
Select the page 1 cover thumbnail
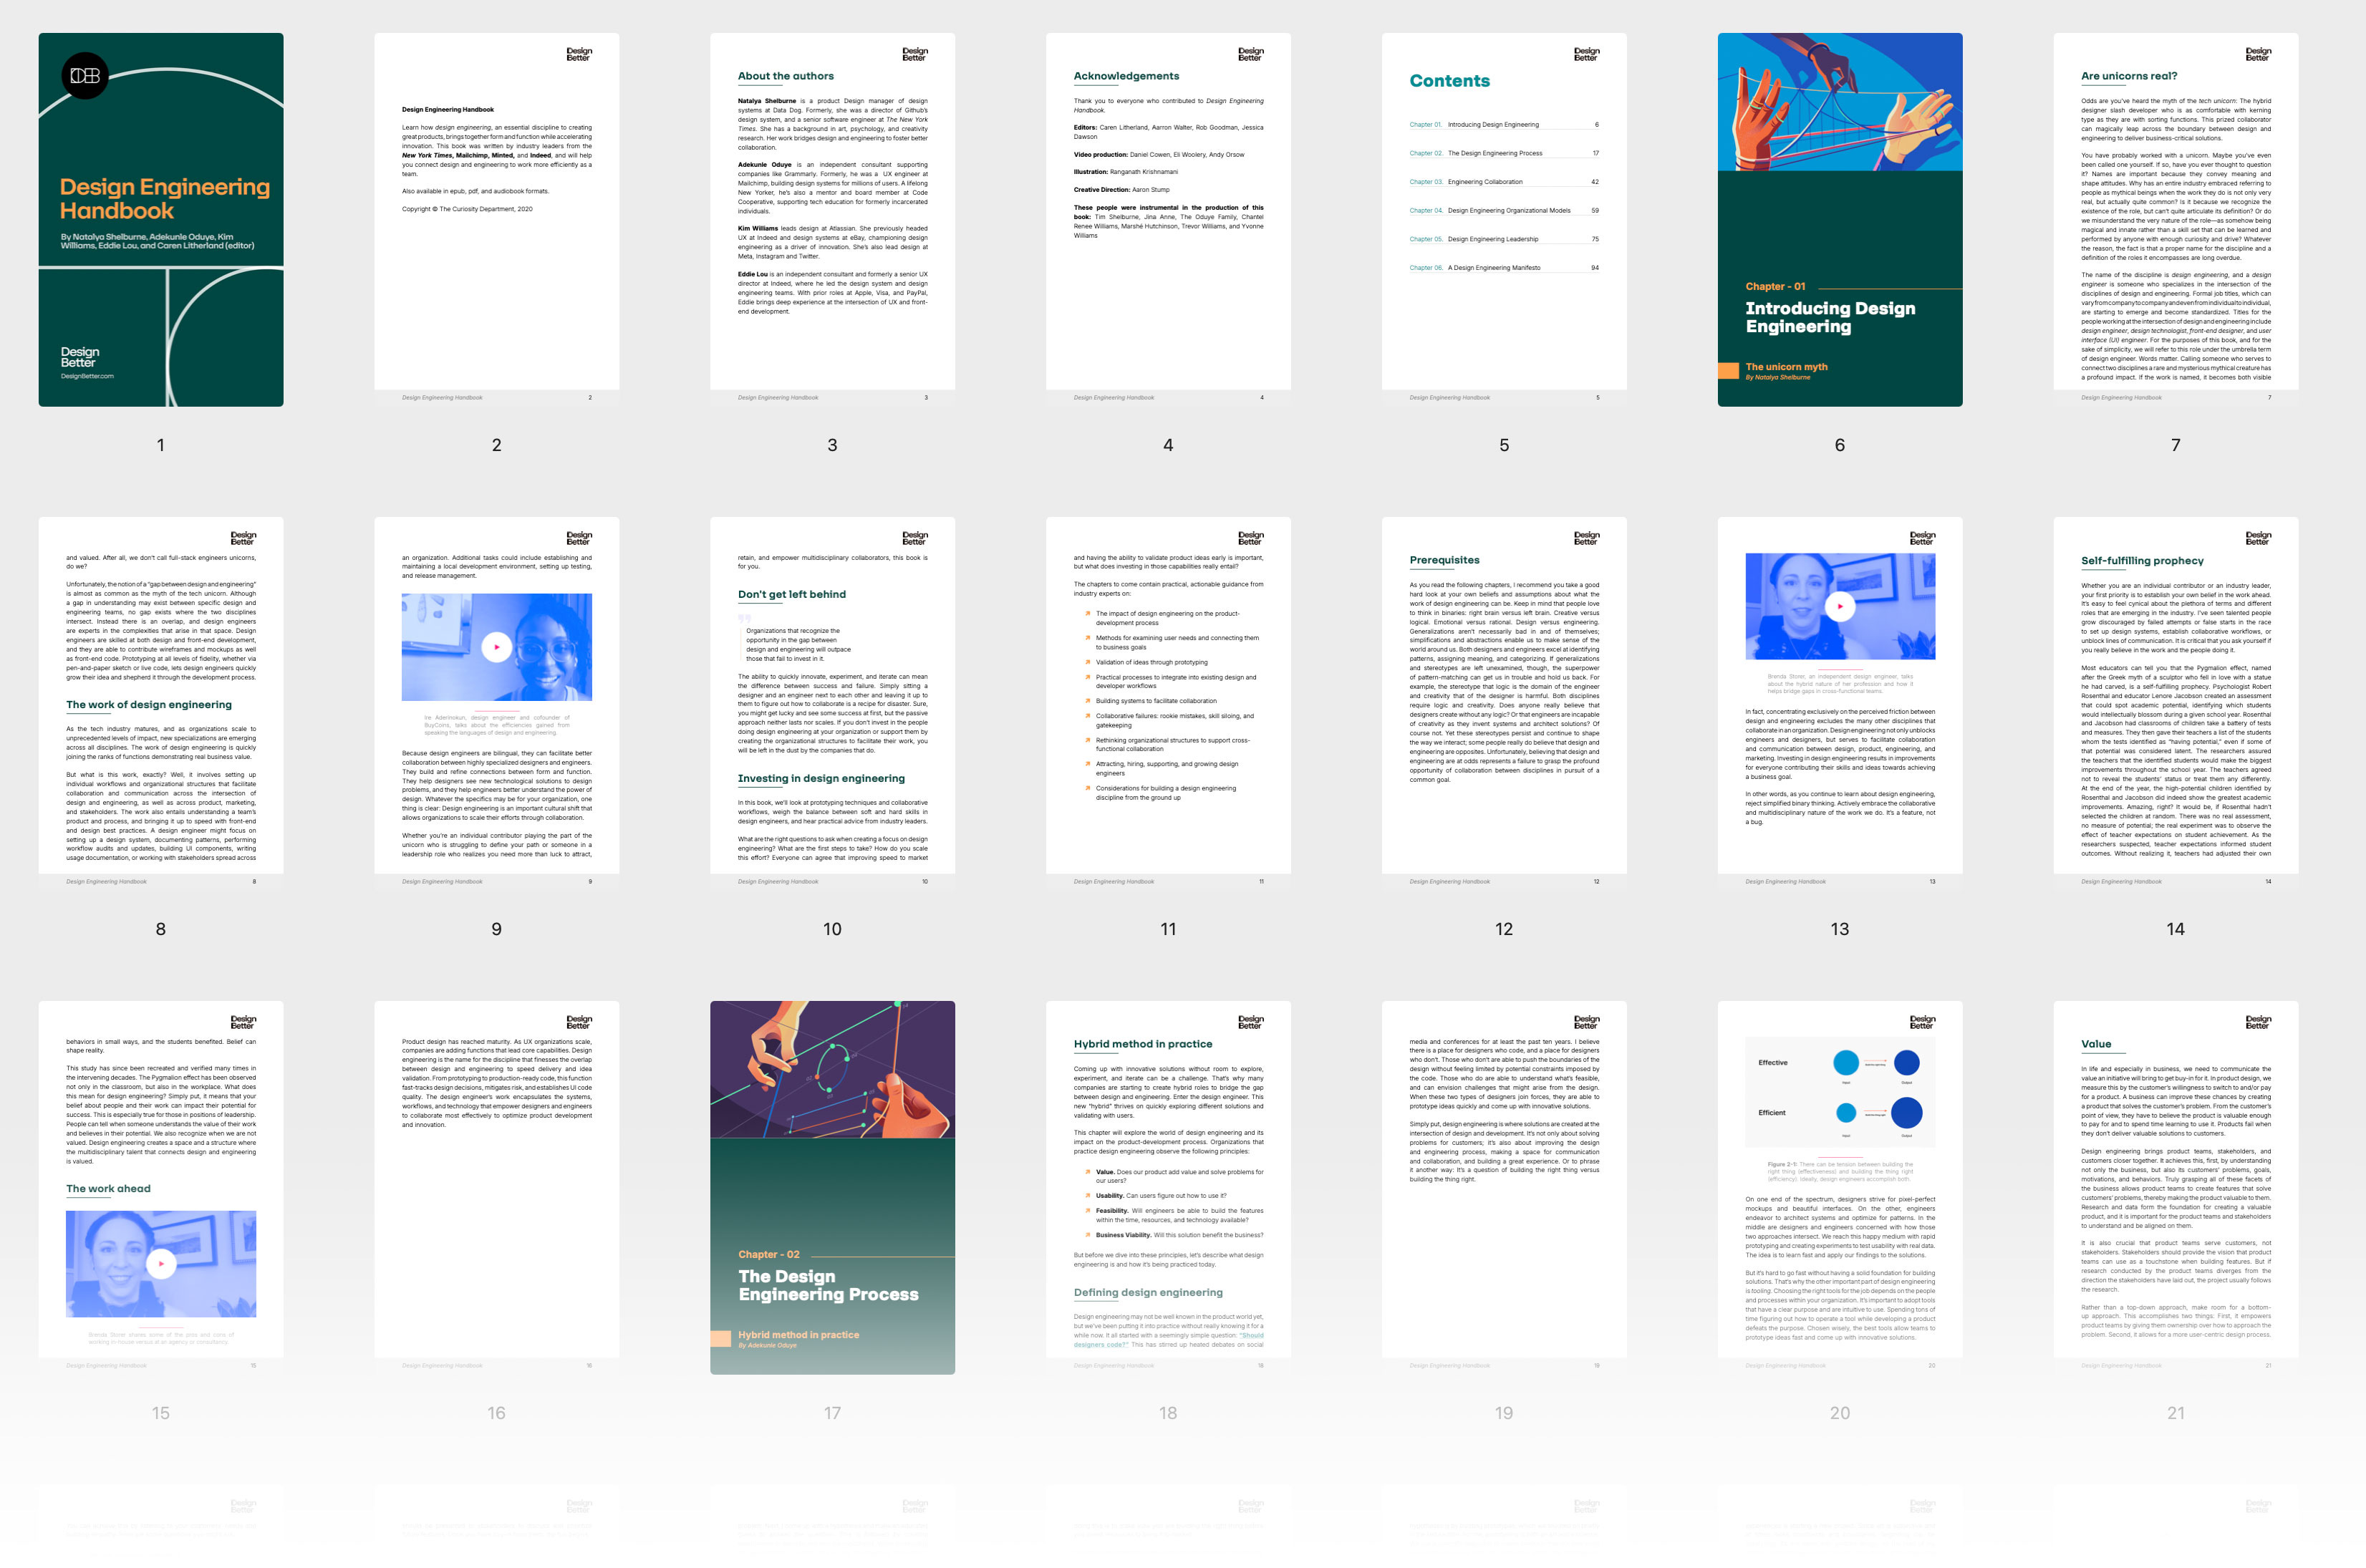(x=161, y=220)
